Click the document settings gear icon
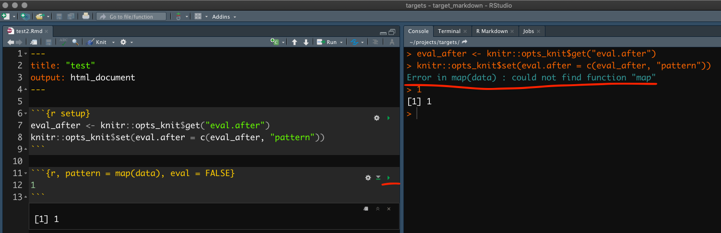Viewport: 721px width, 233px height. tap(123, 42)
